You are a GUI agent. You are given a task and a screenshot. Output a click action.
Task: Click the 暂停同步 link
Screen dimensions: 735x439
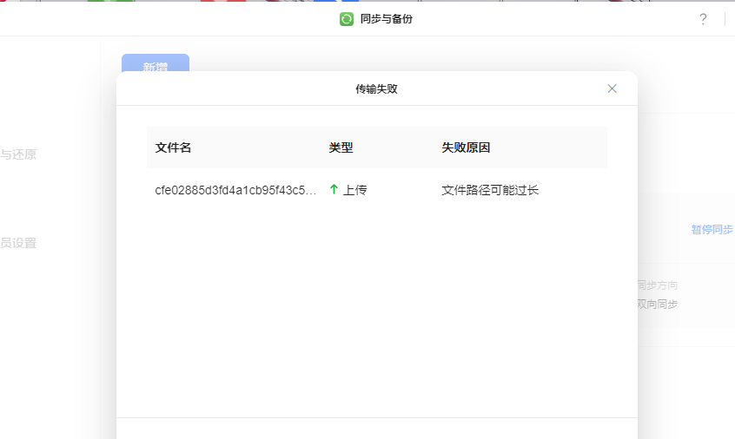712,230
